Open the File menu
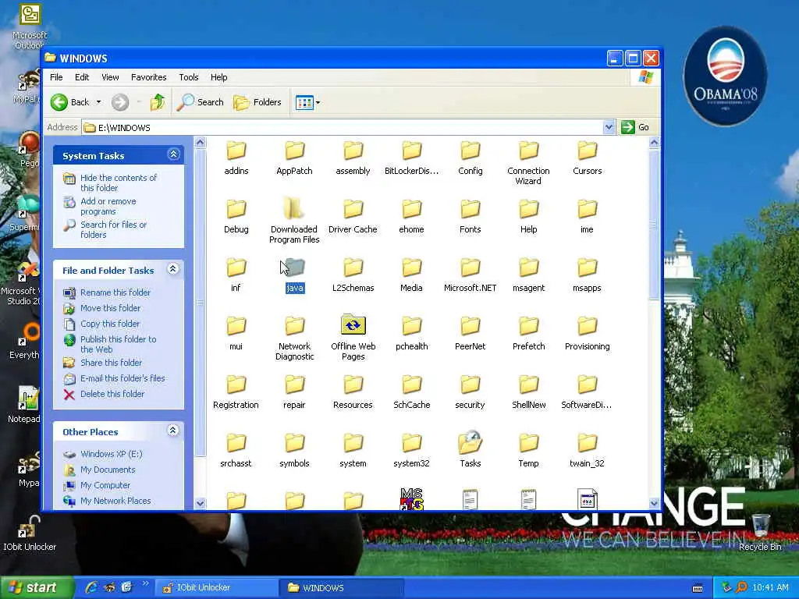Screen dimensions: 799x599 56,77
